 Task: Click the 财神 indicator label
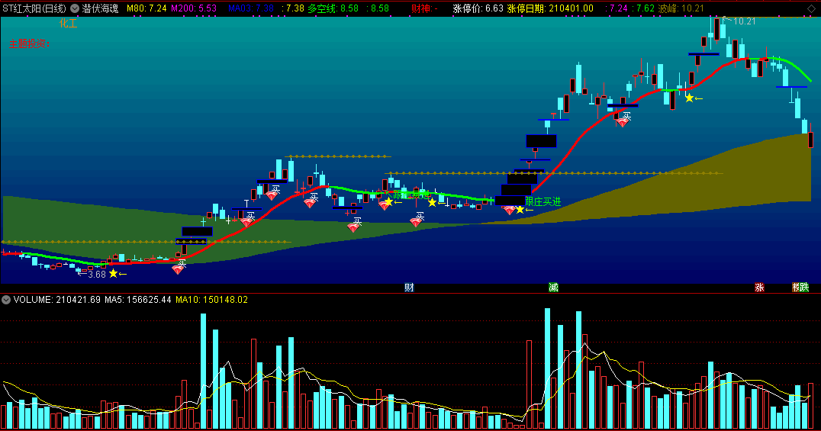click(x=424, y=8)
